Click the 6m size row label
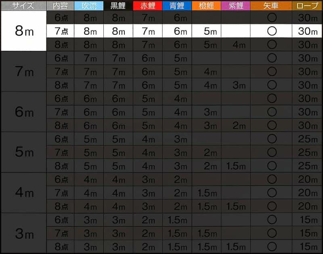This screenshot has height=254, width=323. click(24, 112)
